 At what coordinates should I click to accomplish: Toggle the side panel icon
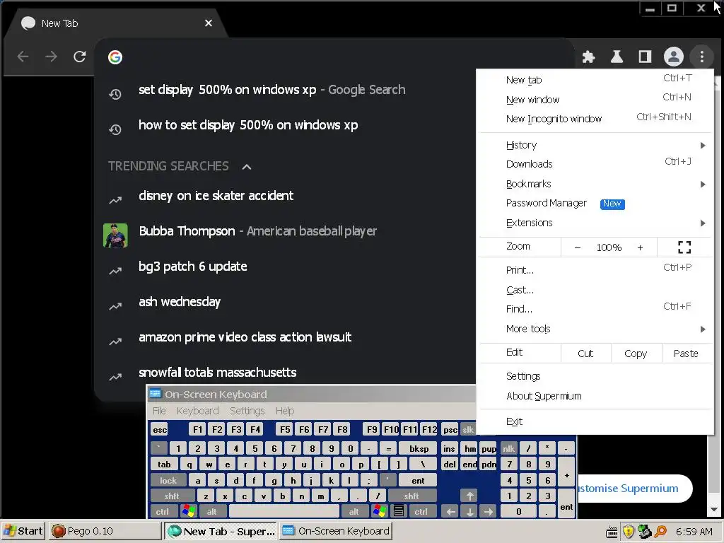pos(645,57)
